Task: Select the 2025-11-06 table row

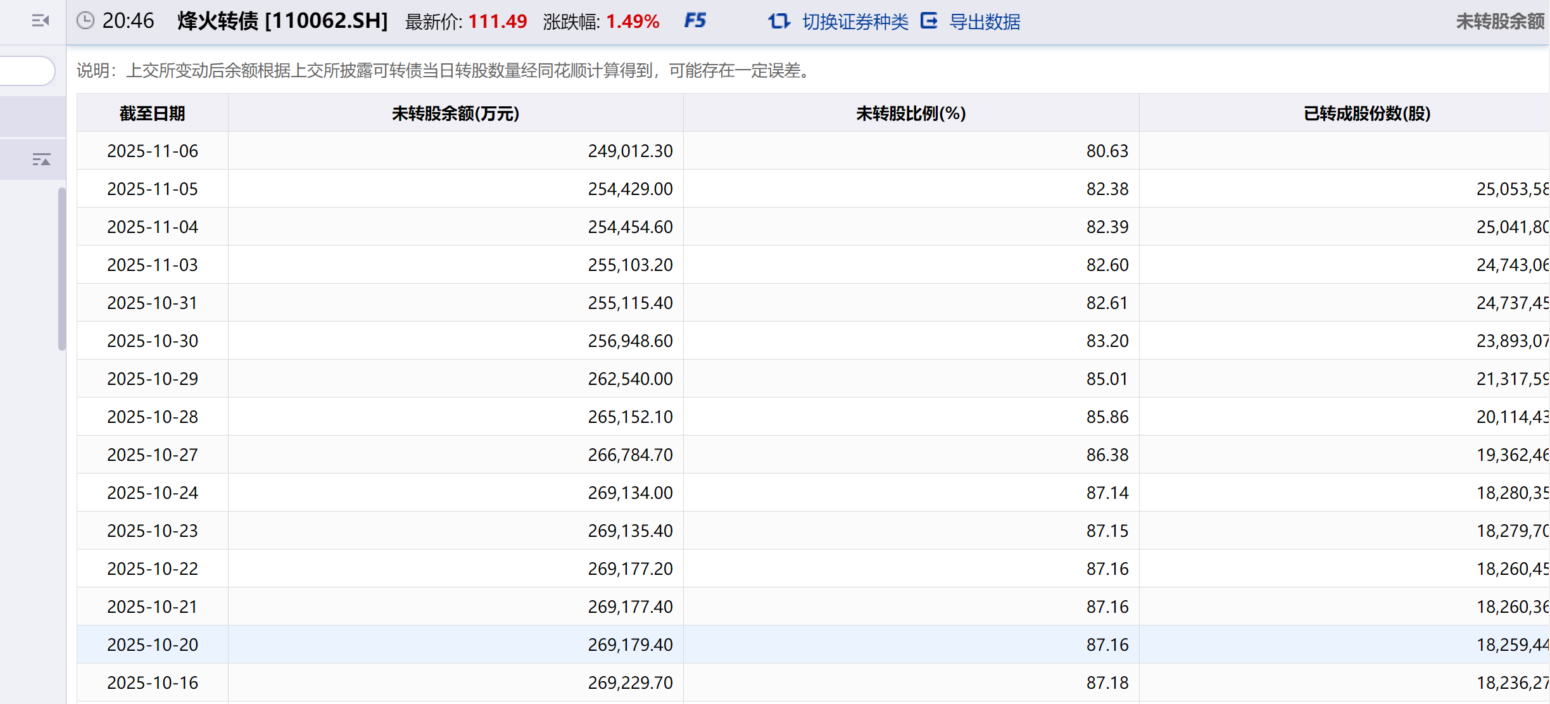Action: tap(152, 151)
